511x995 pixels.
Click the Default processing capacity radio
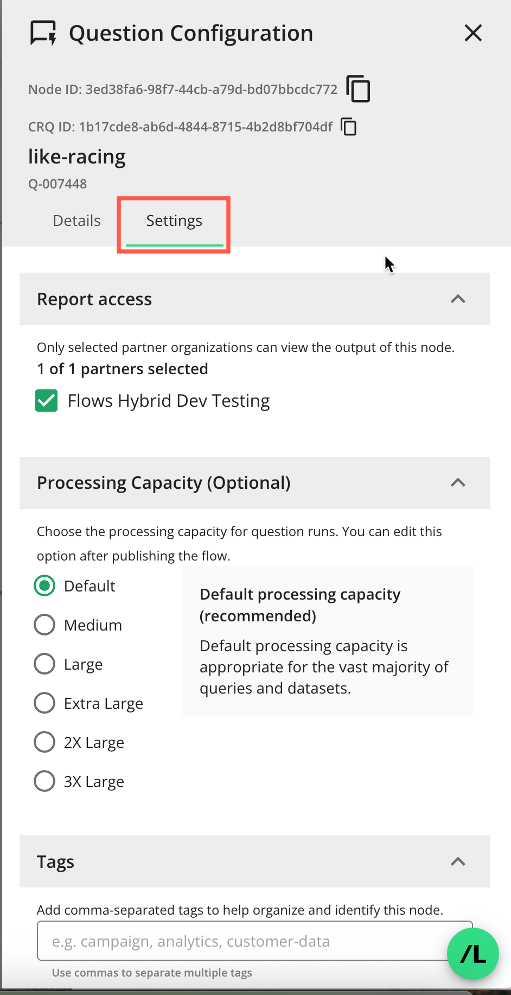(x=44, y=585)
